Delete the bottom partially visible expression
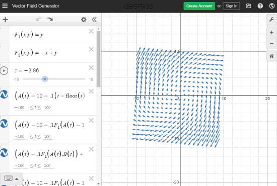This screenshot has height=186, width=277. click(91, 178)
